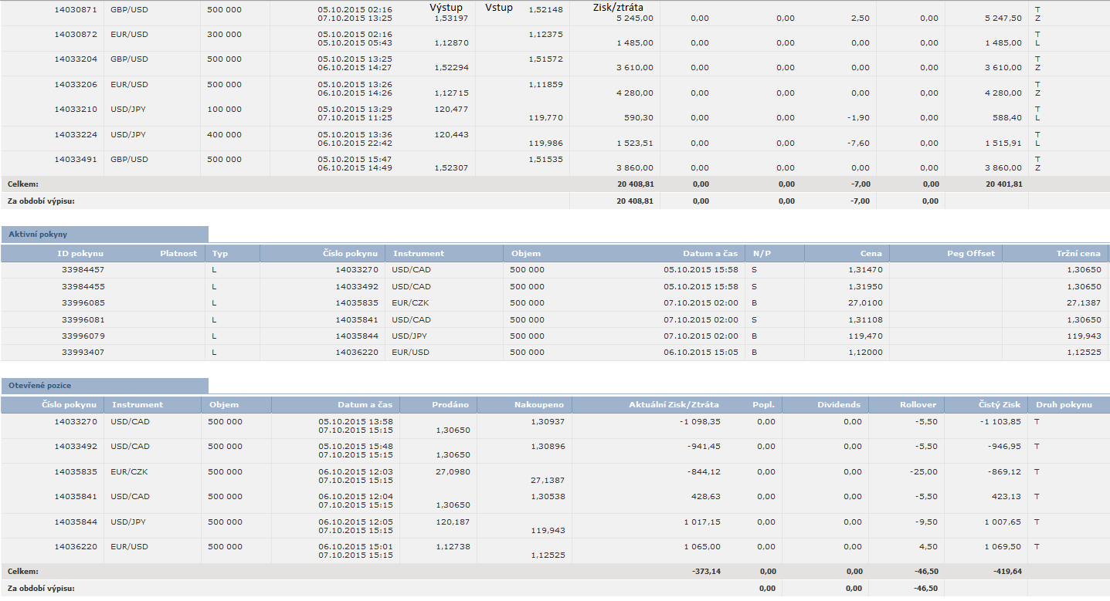1110x601 pixels.
Task: Click closed trade number 14033210
Action: coord(76,109)
